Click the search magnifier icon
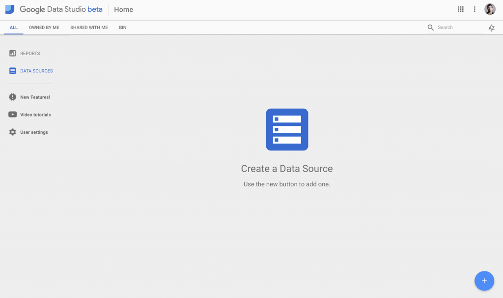The height and width of the screenshot is (298, 503). click(x=431, y=28)
